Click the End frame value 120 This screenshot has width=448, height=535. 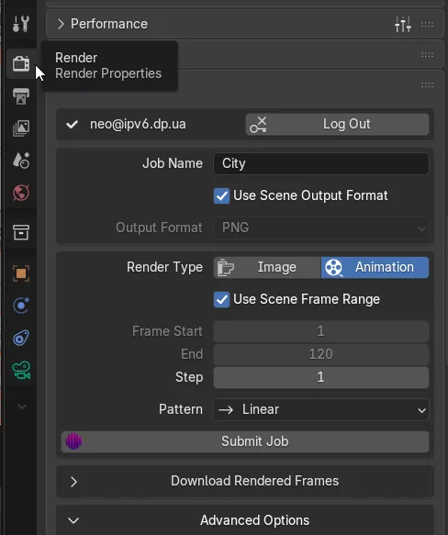pyautogui.click(x=321, y=354)
